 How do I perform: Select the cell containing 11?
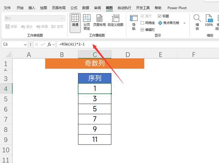[95, 139]
